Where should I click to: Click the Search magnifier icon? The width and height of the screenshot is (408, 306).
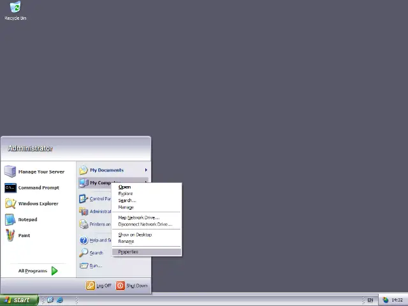coord(84,252)
